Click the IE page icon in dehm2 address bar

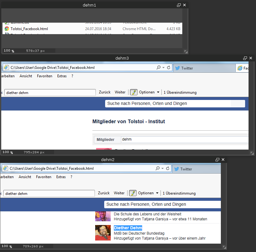pyautogui.click(x=6, y=168)
